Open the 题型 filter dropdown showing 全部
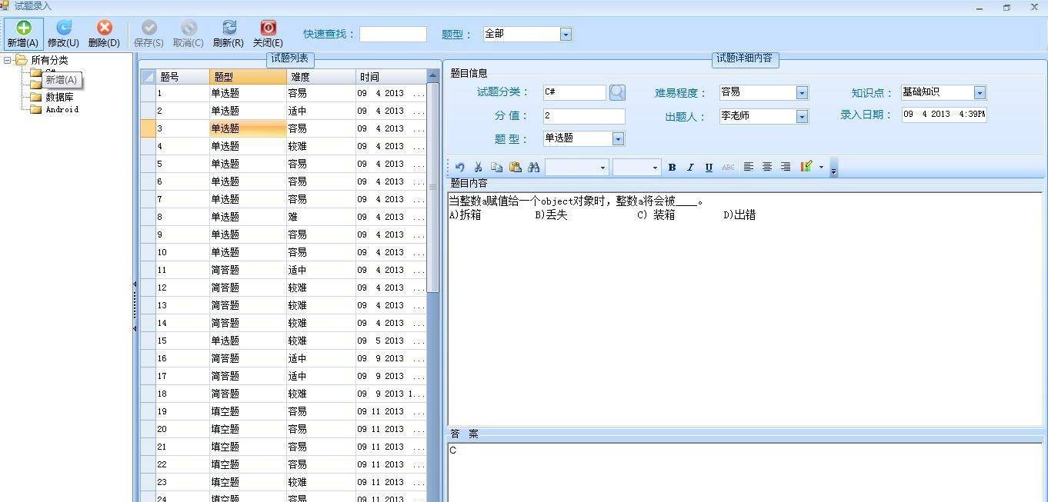 click(x=566, y=35)
